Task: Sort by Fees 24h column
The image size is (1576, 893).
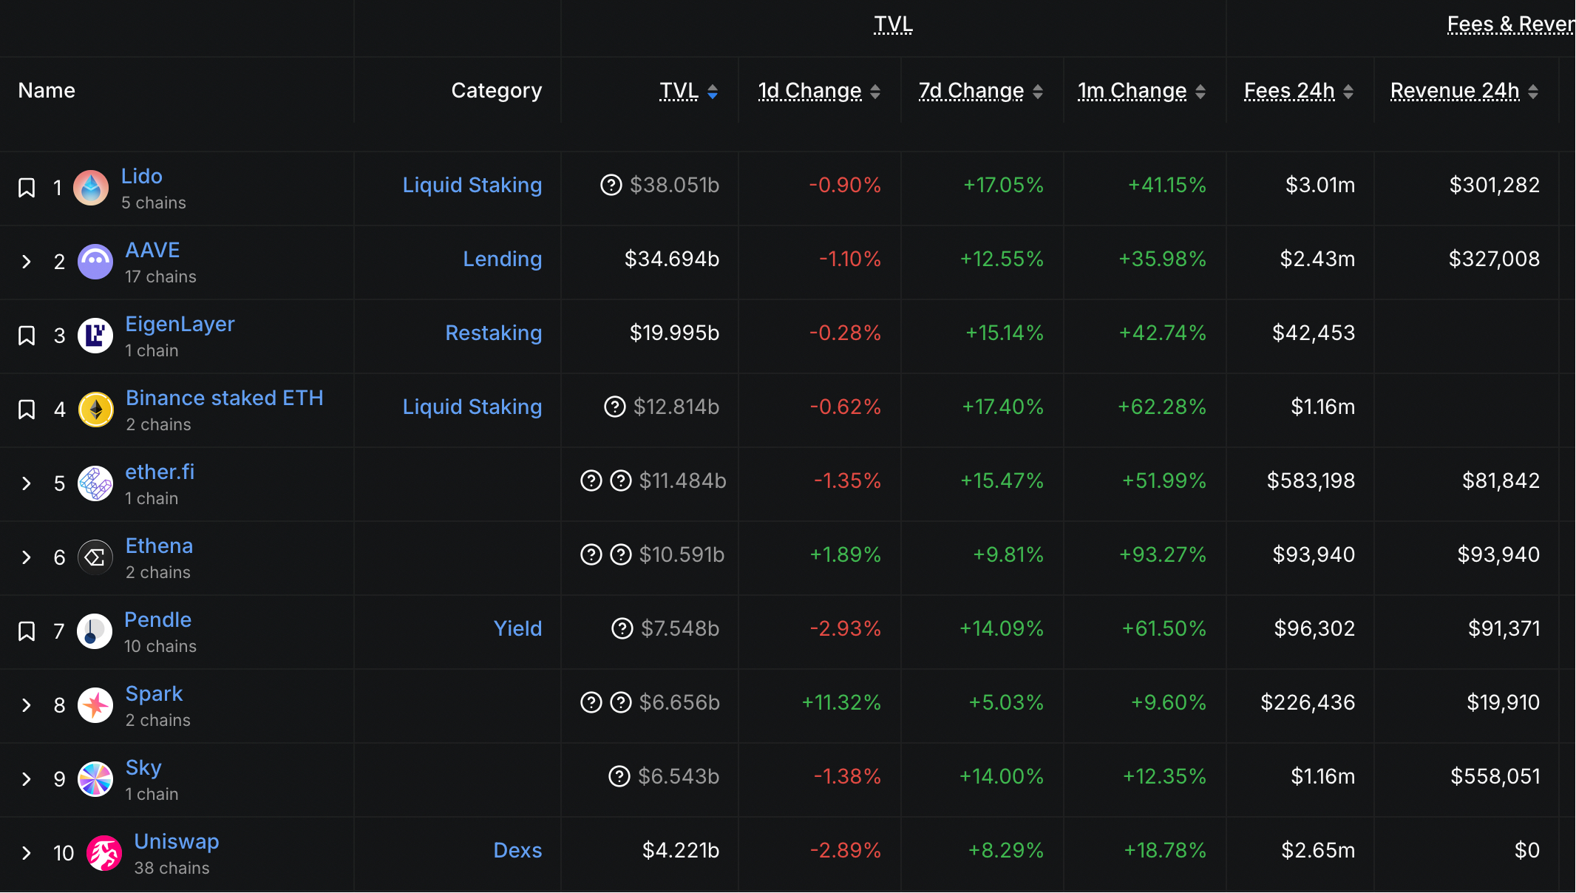Action: (1299, 91)
